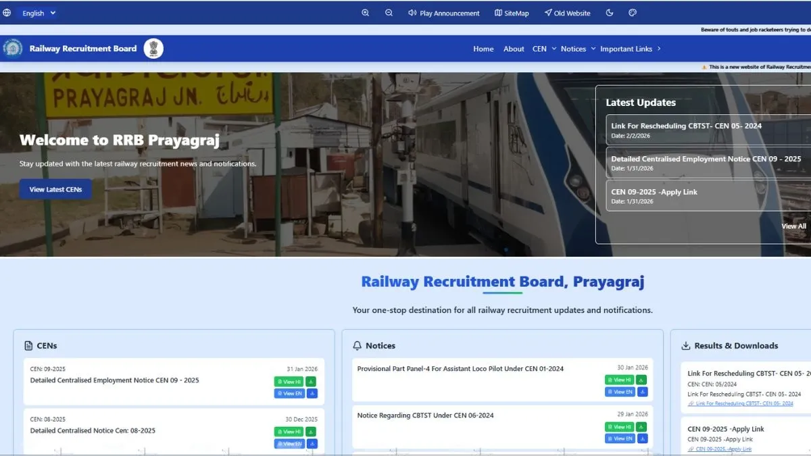811x456 pixels.
Task: Click the zoom in magnifier icon
Action: (366, 13)
